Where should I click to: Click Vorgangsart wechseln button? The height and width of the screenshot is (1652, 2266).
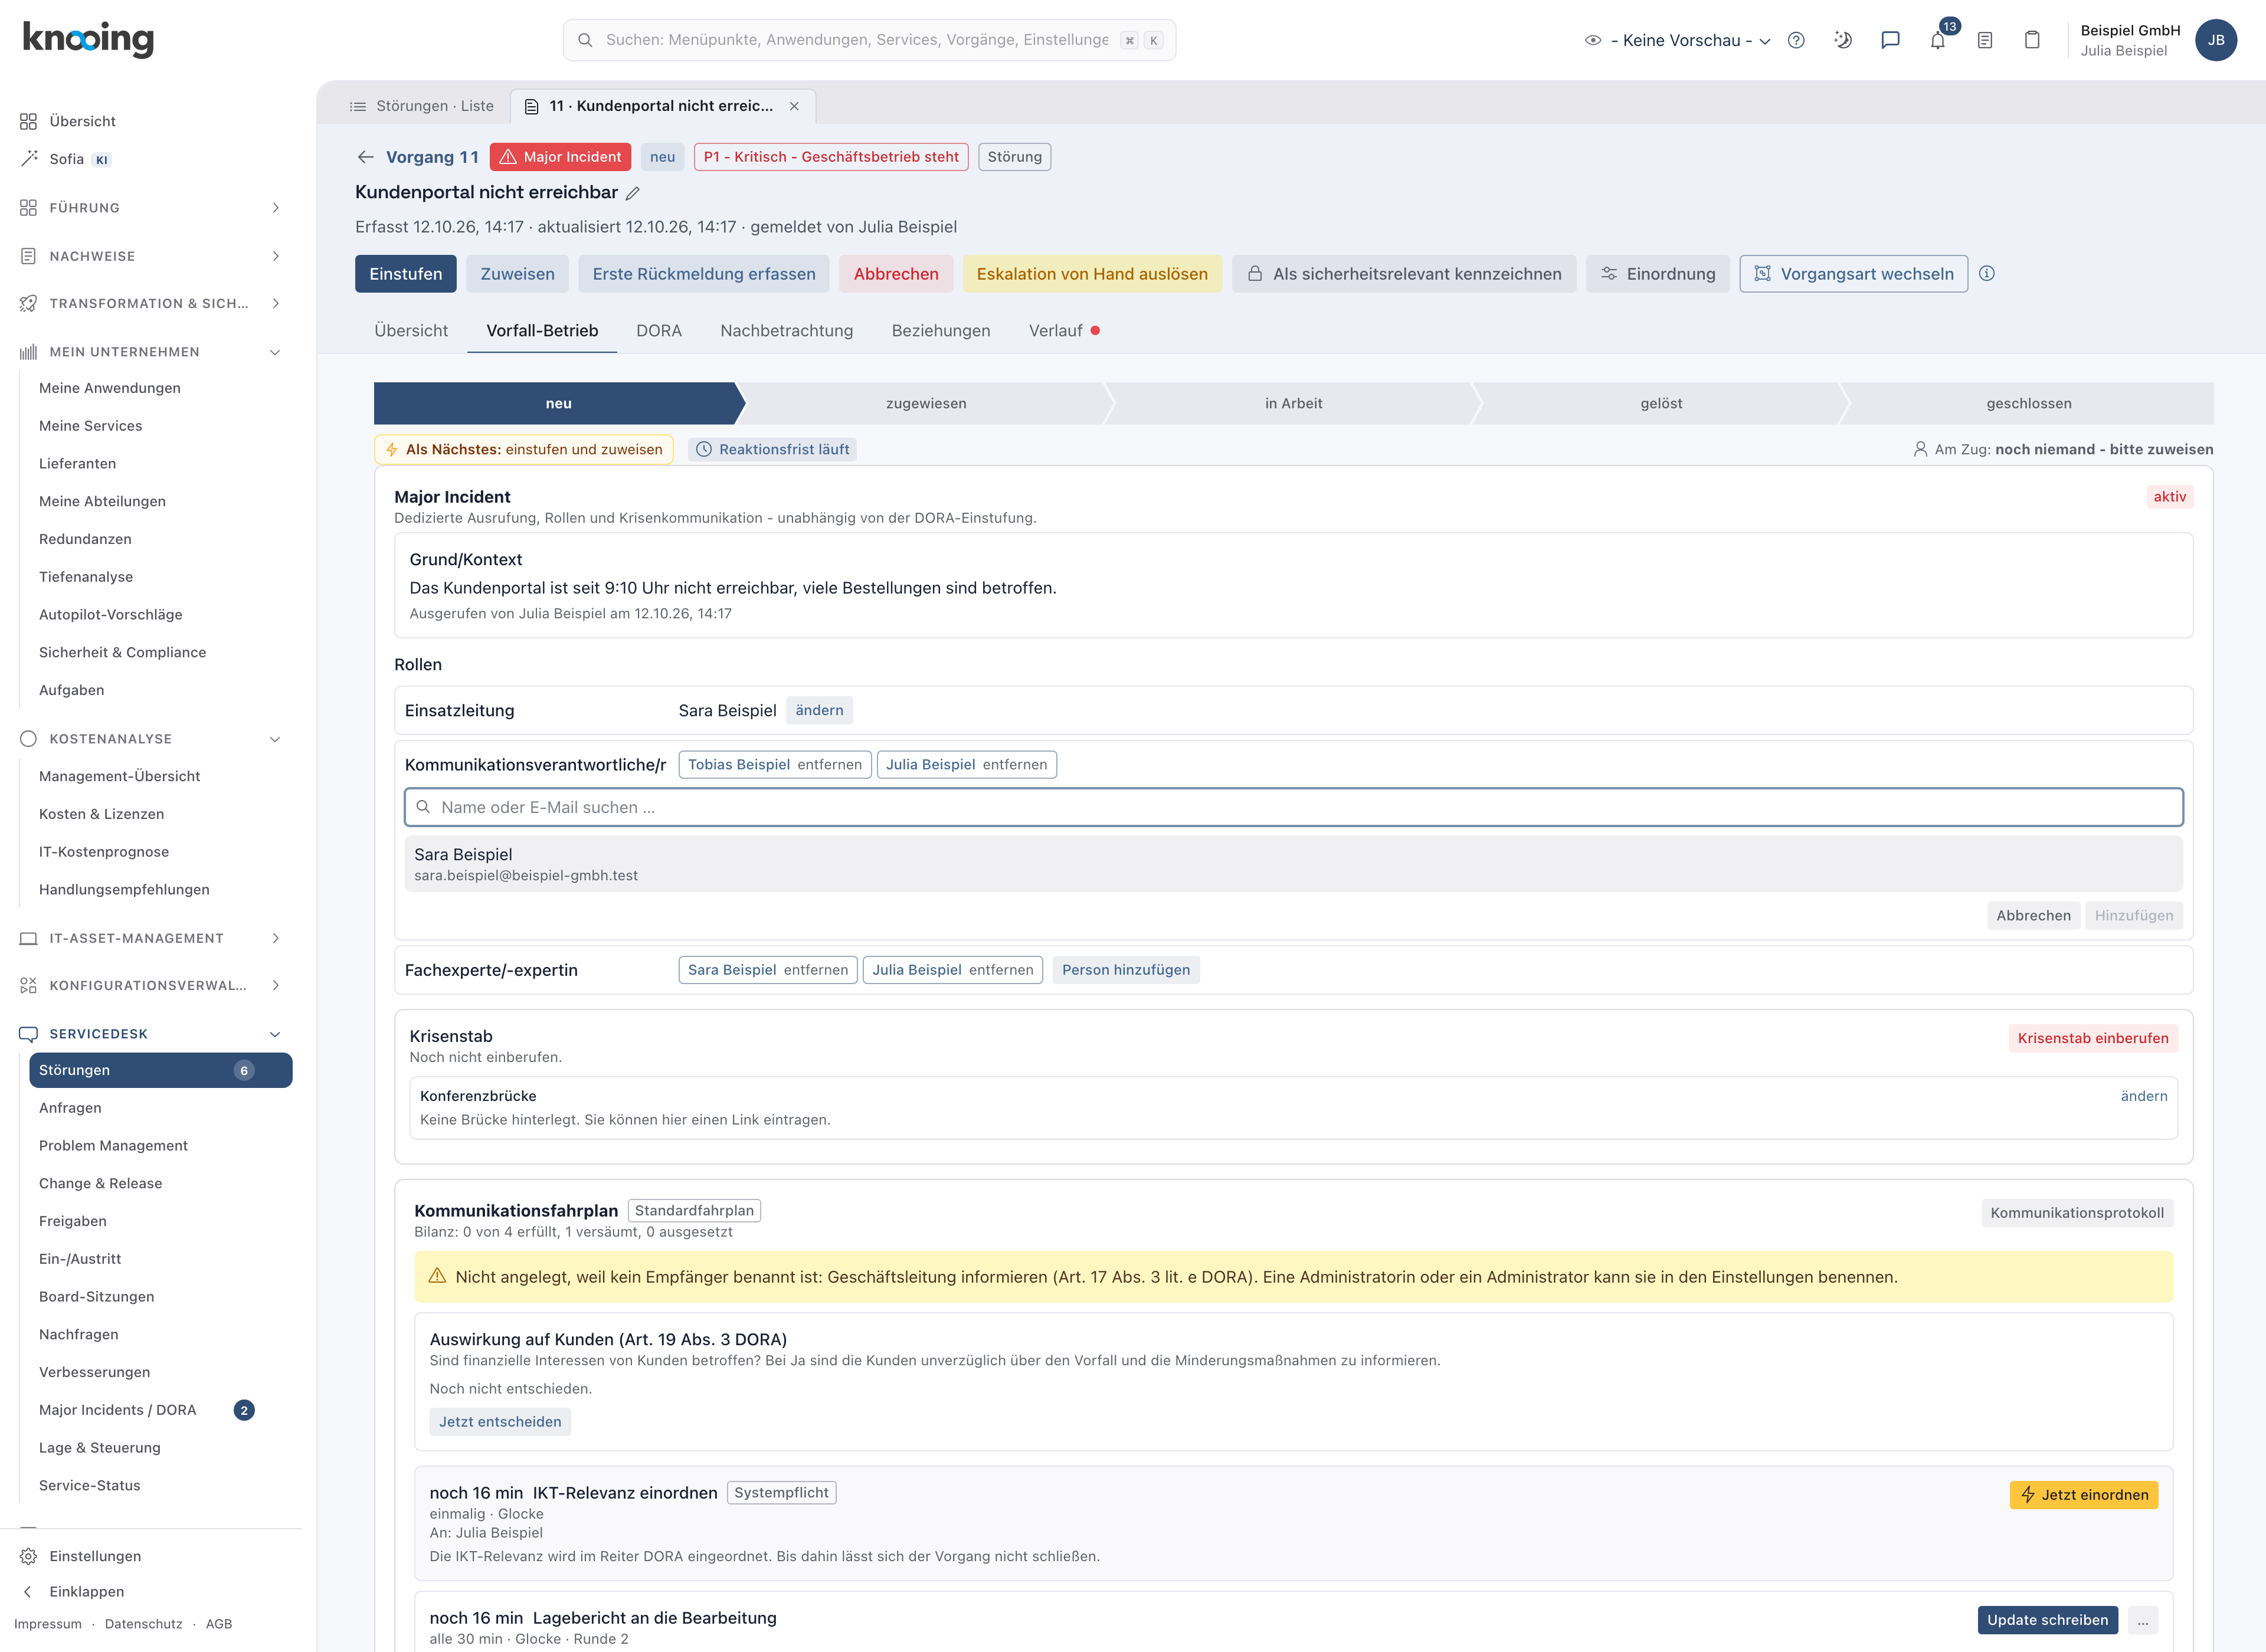1853,274
